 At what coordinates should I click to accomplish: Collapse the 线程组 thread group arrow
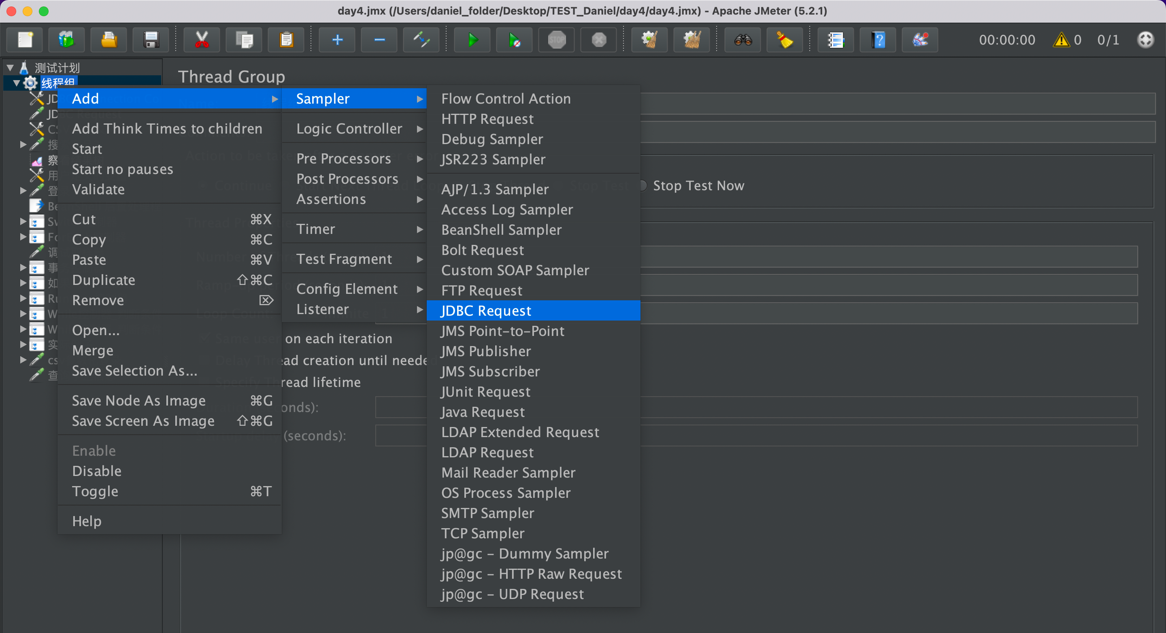click(x=16, y=83)
